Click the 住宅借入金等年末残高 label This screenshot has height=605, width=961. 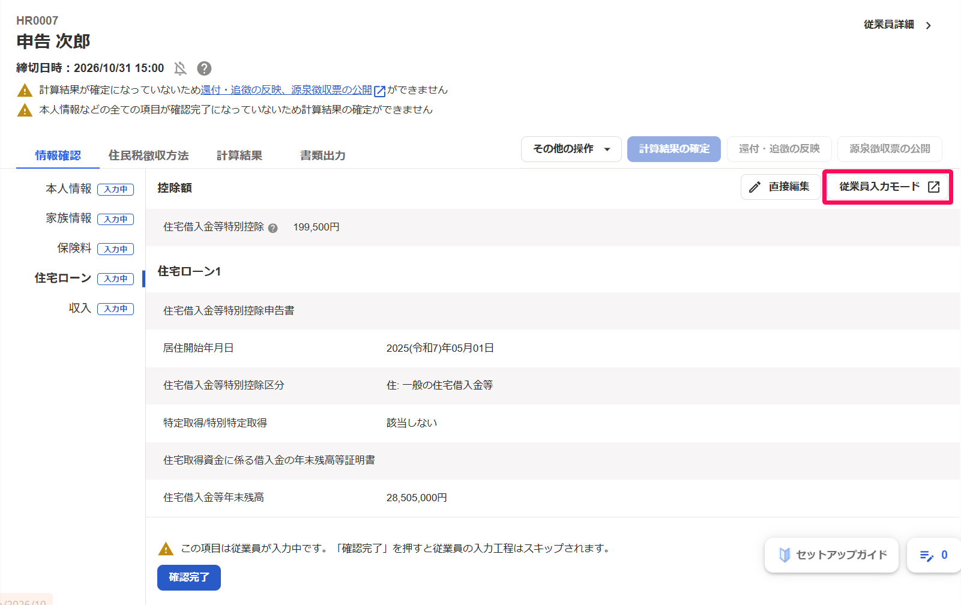[x=213, y=498]
